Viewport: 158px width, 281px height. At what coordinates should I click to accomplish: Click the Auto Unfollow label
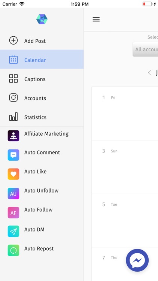coord(42,190)
